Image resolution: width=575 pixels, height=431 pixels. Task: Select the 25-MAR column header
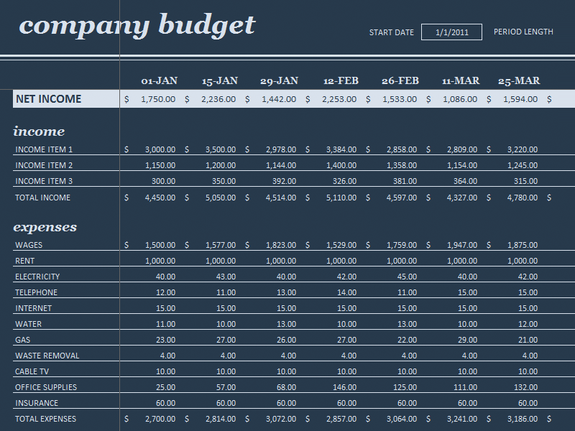click(519, 80)
